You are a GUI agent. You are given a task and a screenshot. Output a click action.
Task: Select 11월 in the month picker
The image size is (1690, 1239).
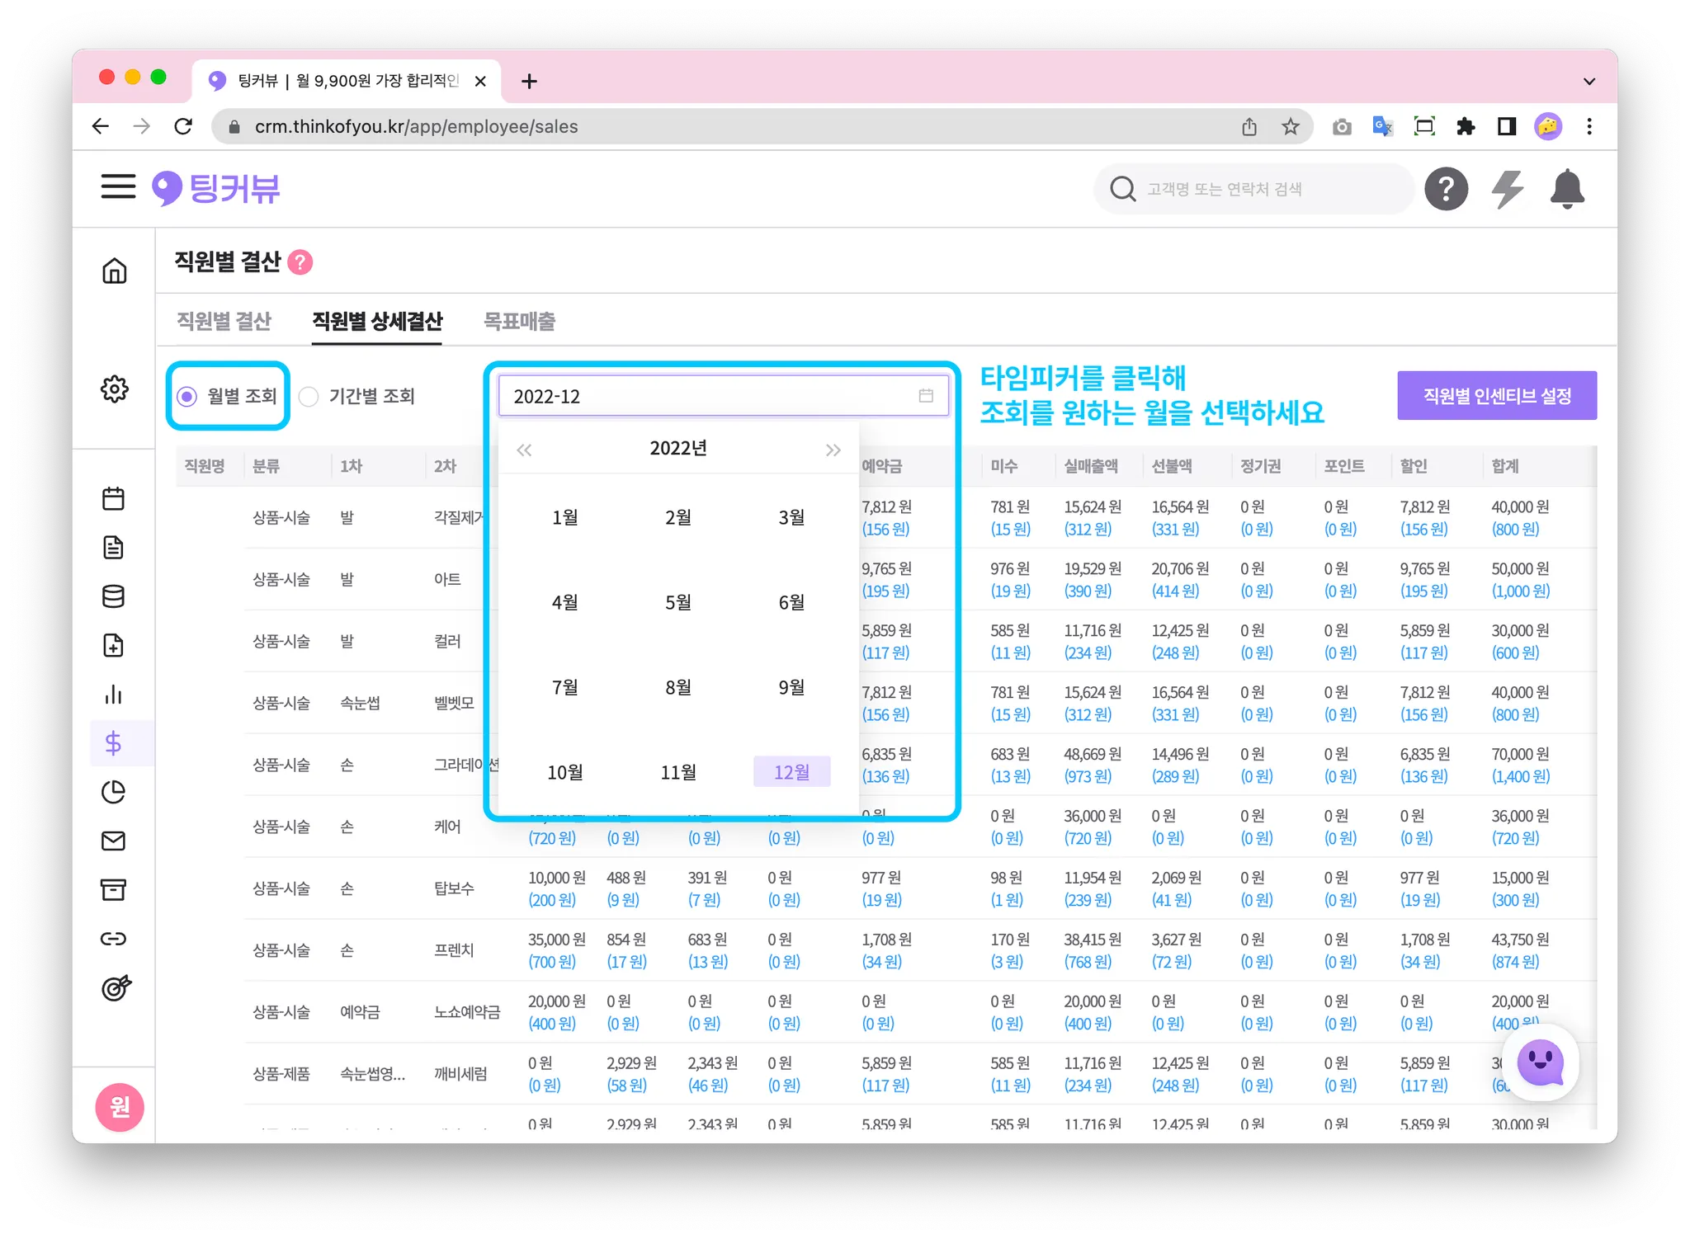pos(678,772)
